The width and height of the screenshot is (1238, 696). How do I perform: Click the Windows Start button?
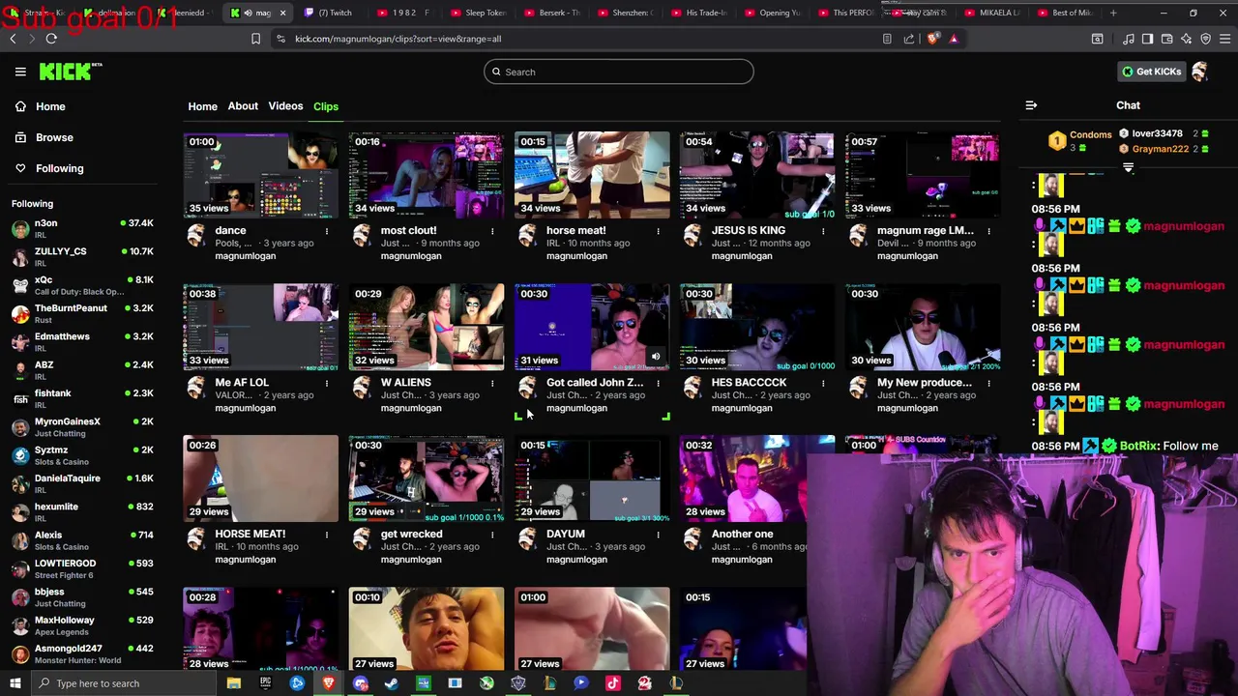click(x=15, y=683)
